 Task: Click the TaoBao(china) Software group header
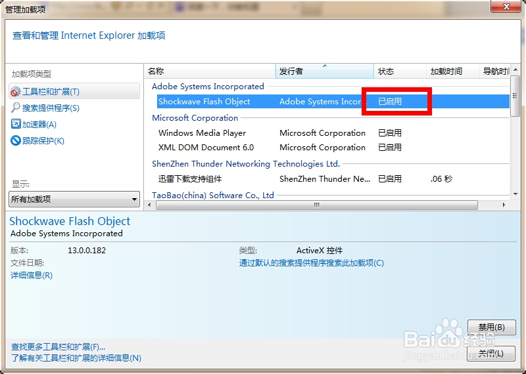(x=212, y=196)
